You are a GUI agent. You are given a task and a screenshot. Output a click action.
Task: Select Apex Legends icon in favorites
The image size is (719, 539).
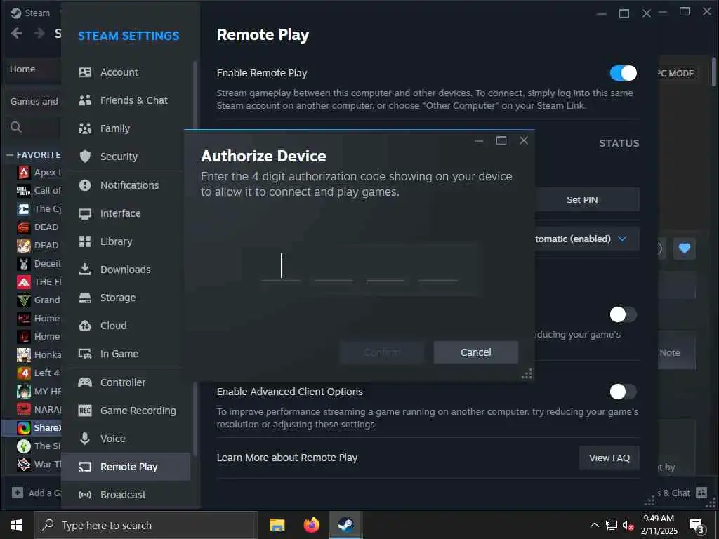coord(24,173)
